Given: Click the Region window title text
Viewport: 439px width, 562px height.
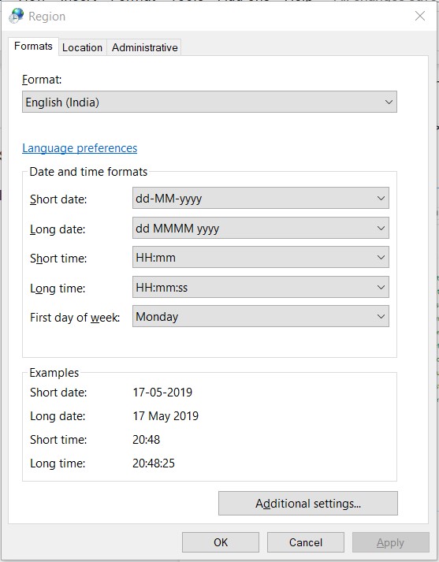Looking at the screenshot, I should point(47,17).
